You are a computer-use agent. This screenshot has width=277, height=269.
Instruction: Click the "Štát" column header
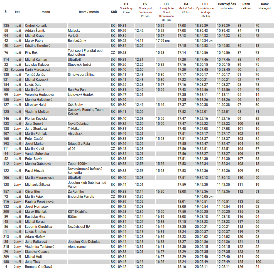click(x=114, y=12)
